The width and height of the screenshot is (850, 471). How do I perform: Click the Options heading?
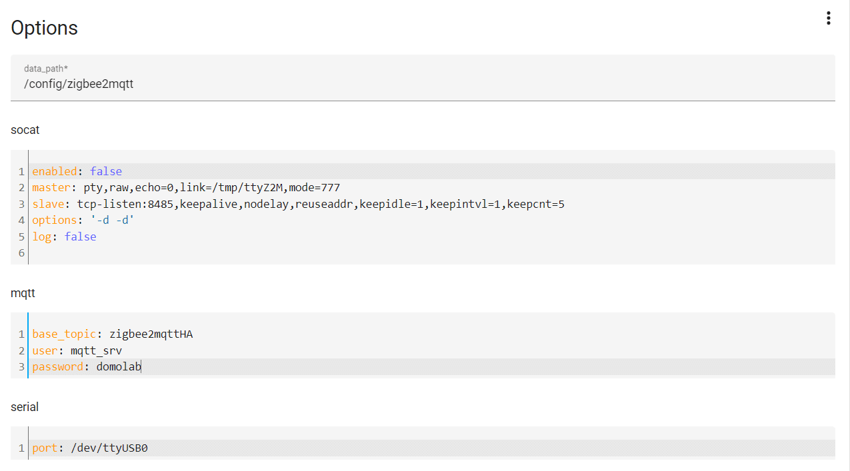(45, 28)
